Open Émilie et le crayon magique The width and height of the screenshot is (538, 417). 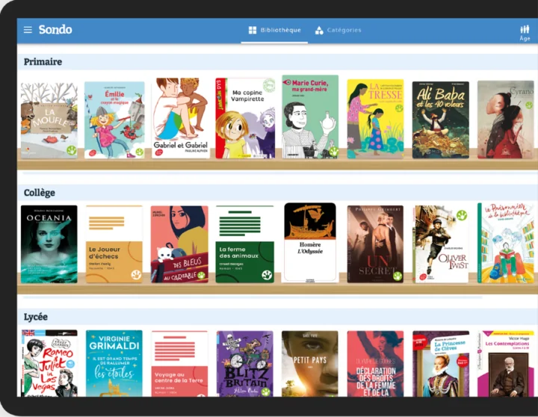(114, 120)
